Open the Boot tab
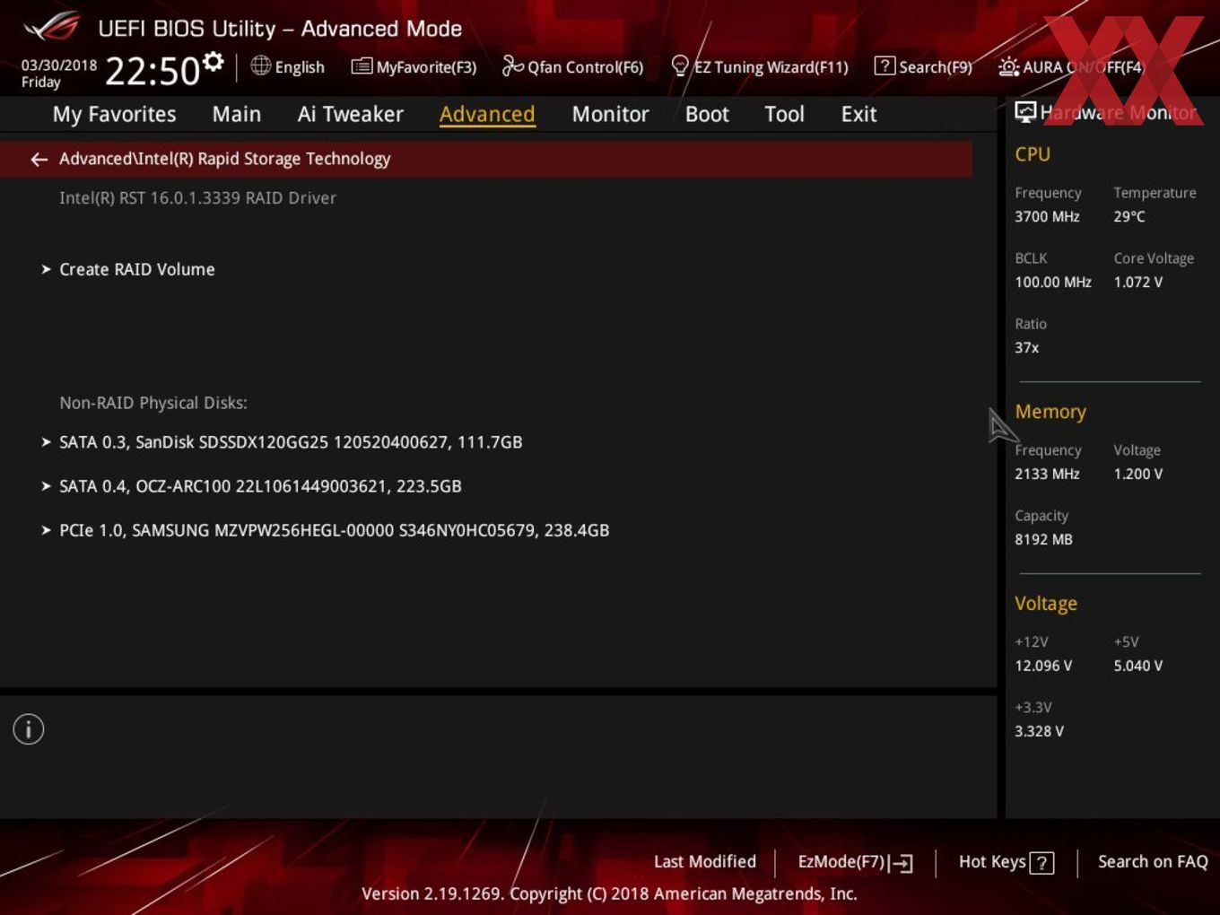 click(707, 114)
